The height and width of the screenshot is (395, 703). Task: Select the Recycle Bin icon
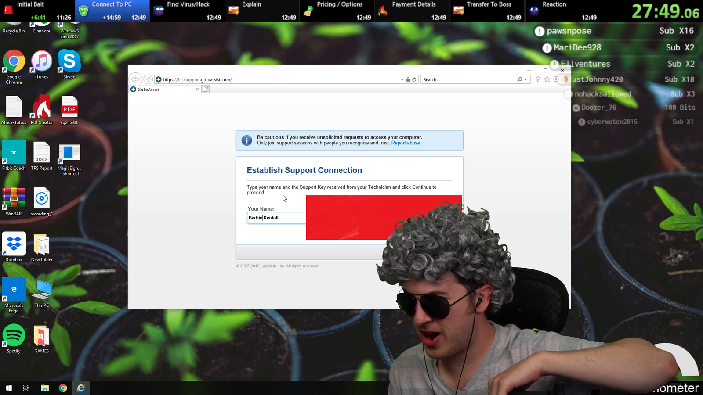(14, 28)
